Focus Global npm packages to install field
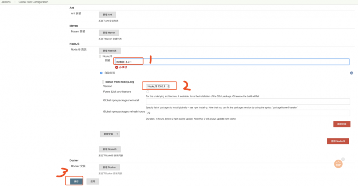 click(248, 101)
